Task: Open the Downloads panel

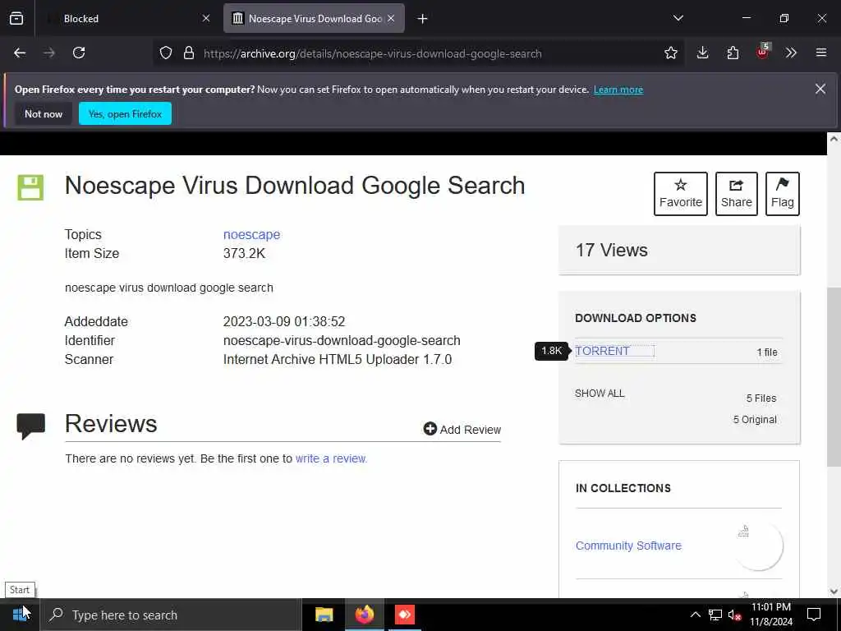Action: point(703,53)
